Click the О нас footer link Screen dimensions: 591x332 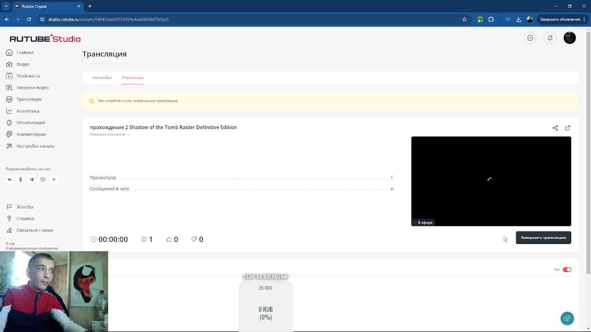10,243
